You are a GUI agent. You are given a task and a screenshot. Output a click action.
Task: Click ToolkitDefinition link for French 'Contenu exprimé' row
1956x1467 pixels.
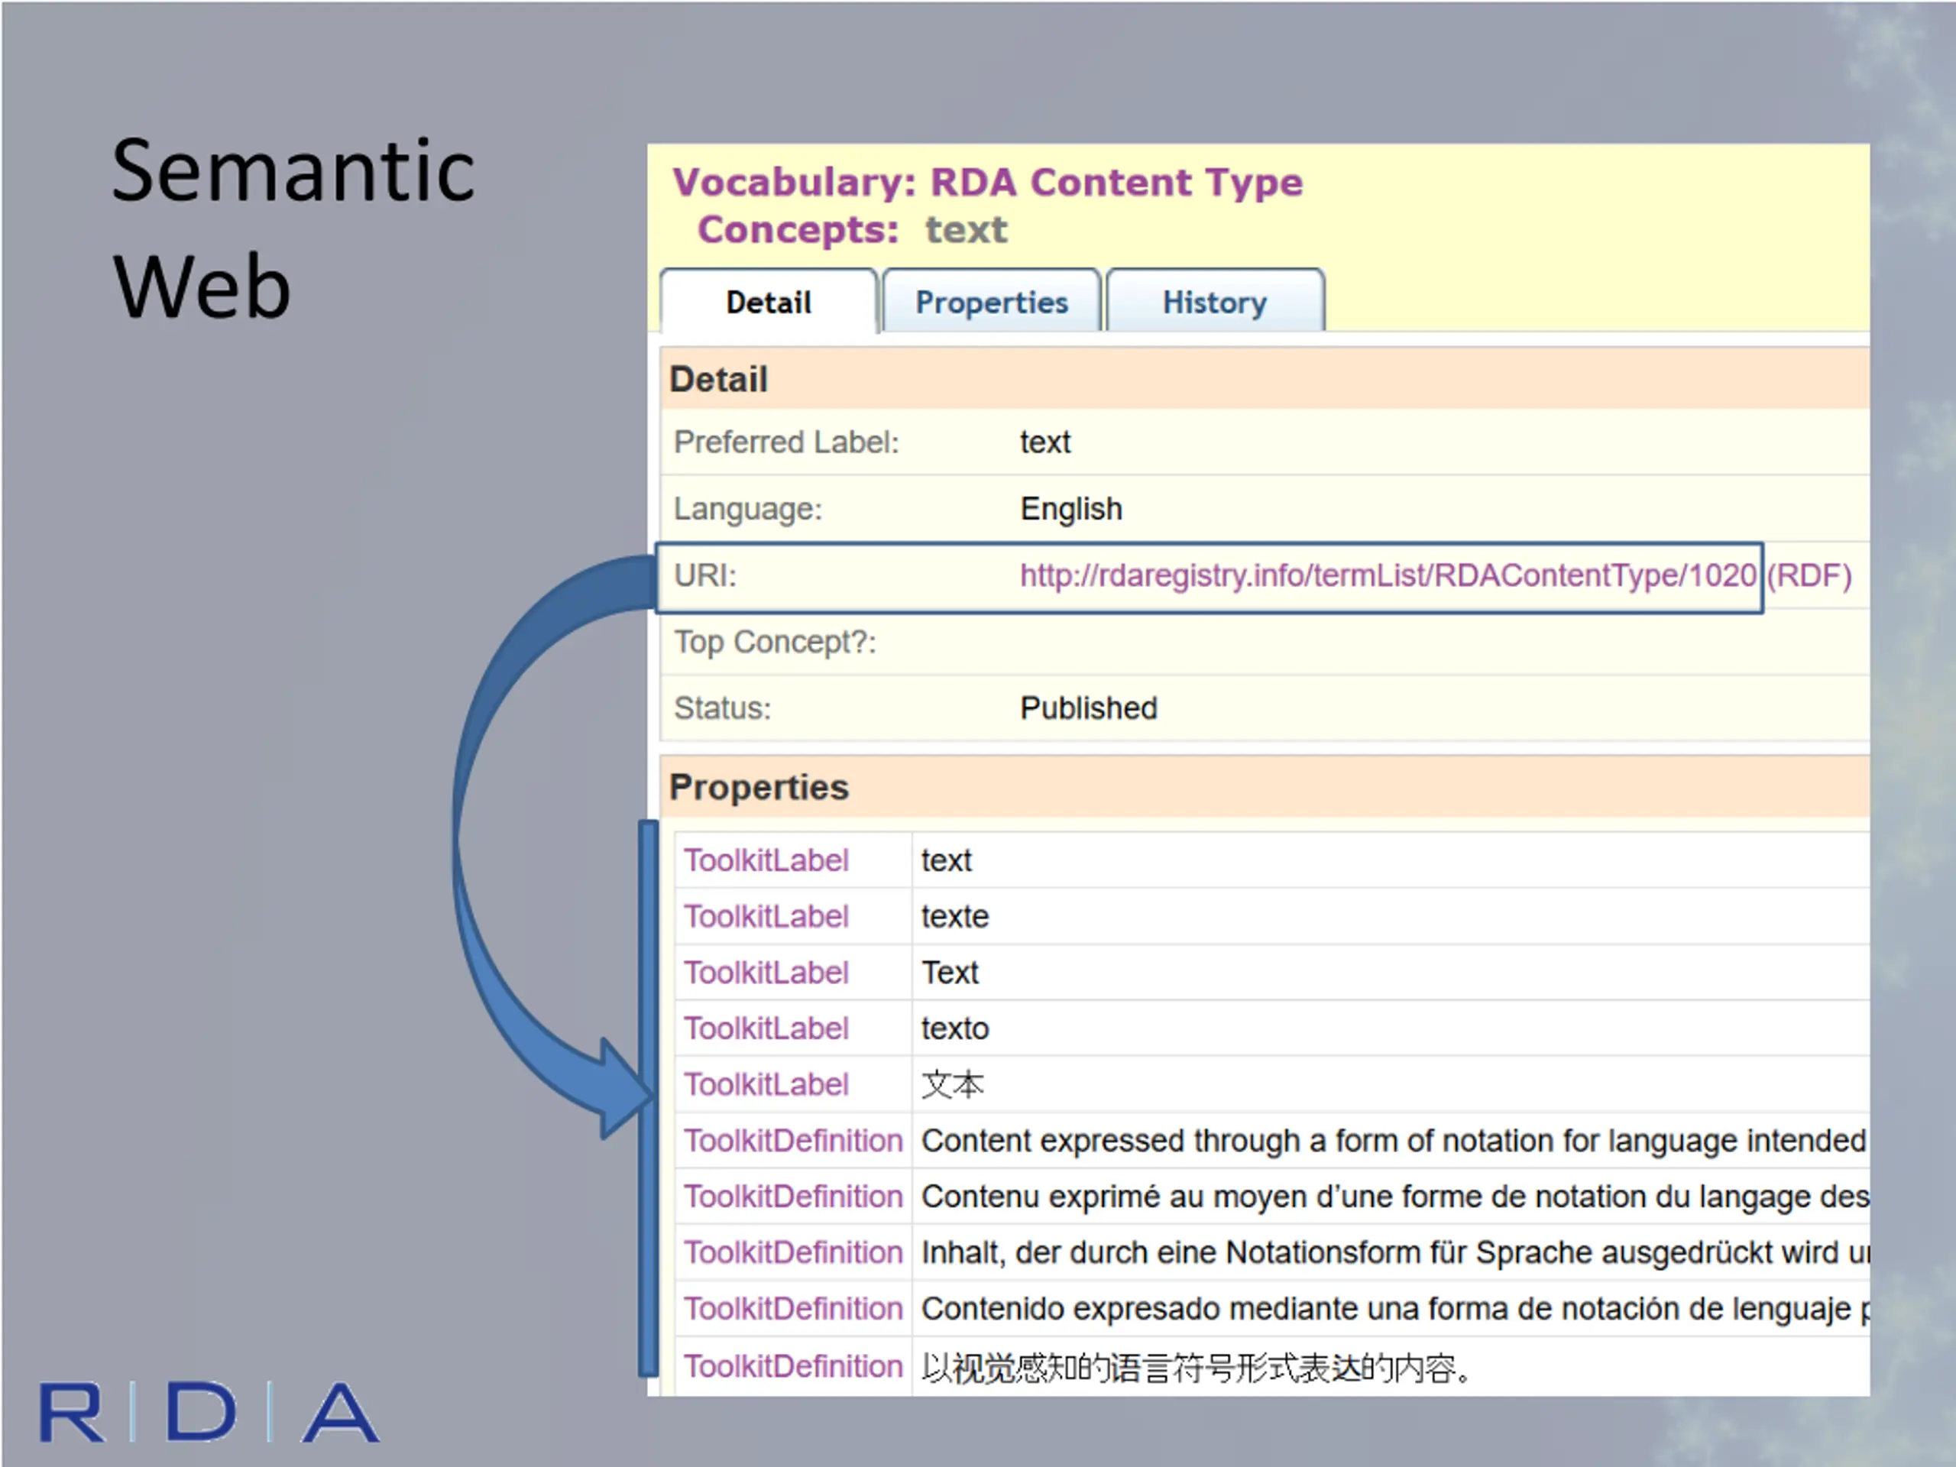pyautogui.click(x=793, y=1197)
